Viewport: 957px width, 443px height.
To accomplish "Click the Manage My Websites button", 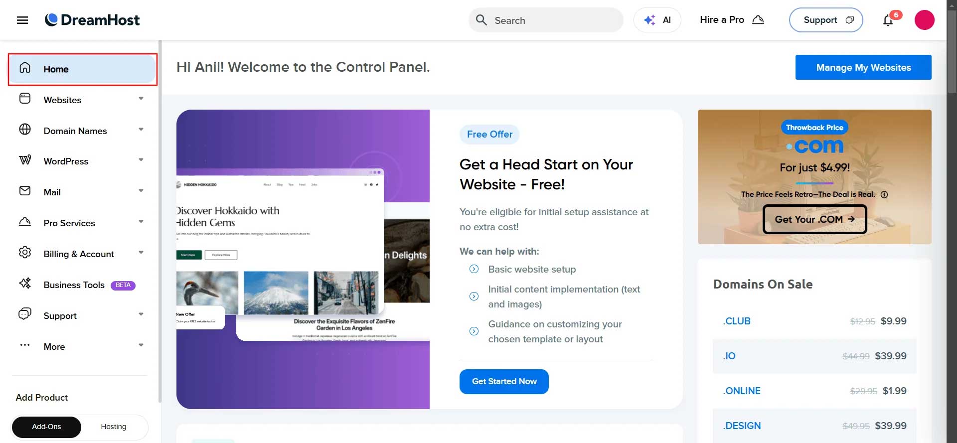I will 863,67.
